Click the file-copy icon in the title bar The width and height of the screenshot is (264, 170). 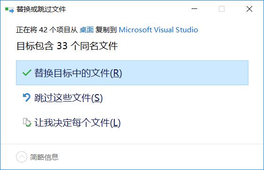9,10
